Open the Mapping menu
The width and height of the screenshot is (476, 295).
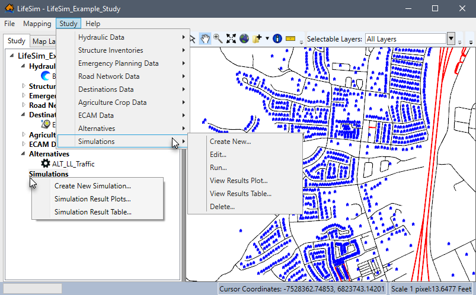coord(37,24)
